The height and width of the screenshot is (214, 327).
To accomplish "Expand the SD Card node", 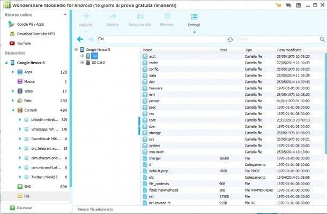I will [82, 62].
